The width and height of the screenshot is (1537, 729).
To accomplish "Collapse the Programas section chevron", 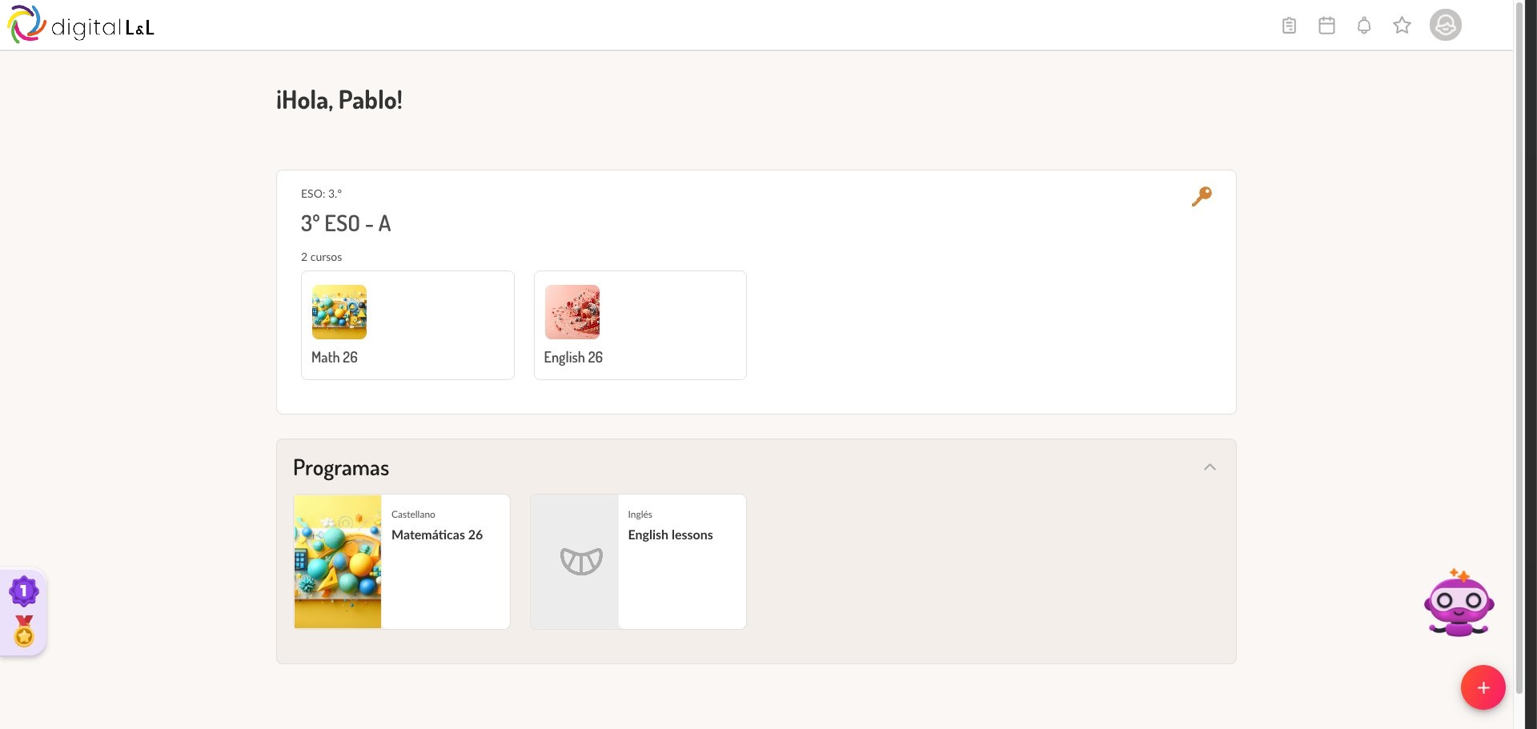I will click(1210, 467).
